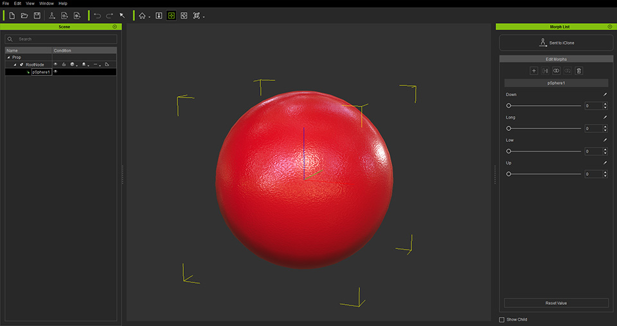Edit the Down morph via pencil icon
The width and height of the screenshot is (617, 326).
pos(605,94)
